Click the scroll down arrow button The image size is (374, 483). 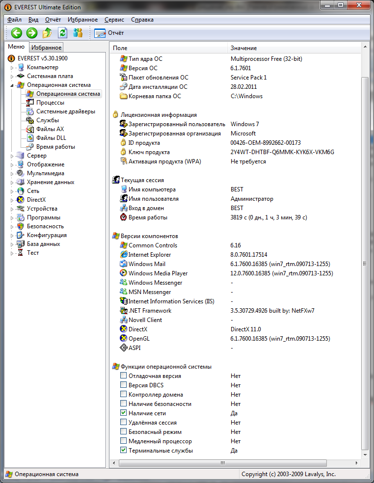[x=365, y=455]
